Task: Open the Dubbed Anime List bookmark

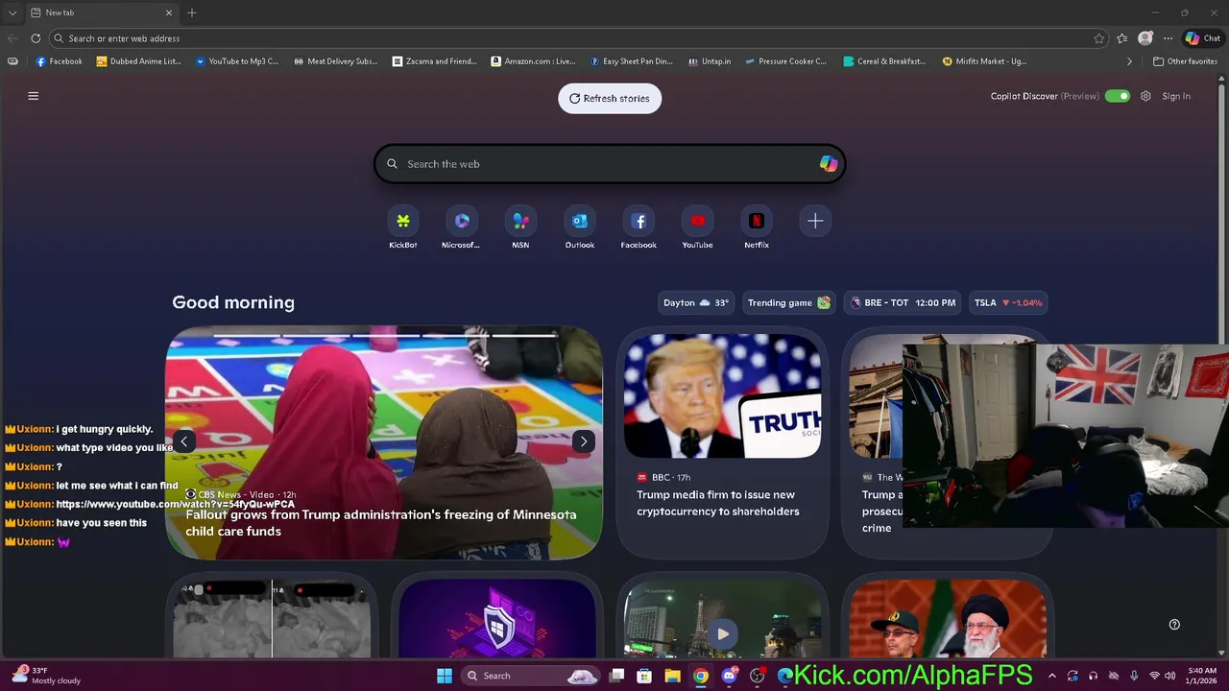Action: [x=138, y=61]
